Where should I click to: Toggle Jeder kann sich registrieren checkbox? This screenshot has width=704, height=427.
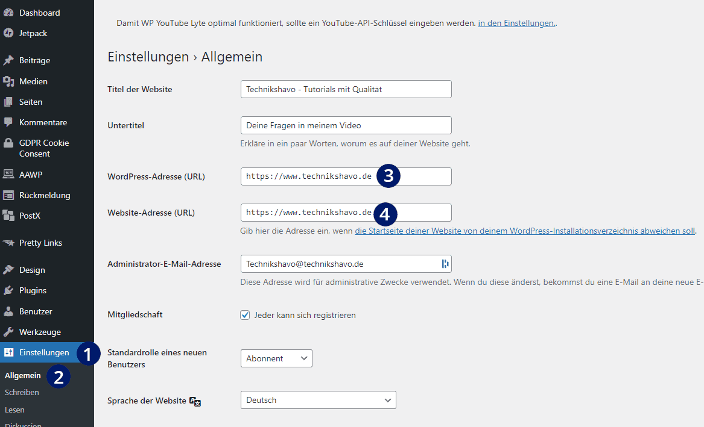[245, 315]
